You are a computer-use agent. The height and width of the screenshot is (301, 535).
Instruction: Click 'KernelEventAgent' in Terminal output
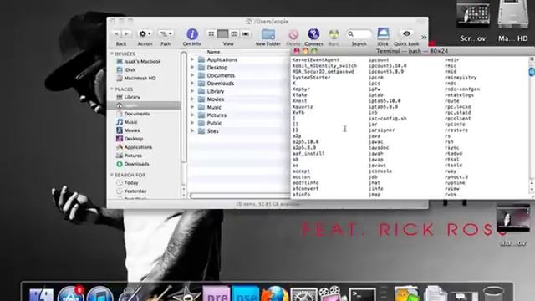pos(316,59)
